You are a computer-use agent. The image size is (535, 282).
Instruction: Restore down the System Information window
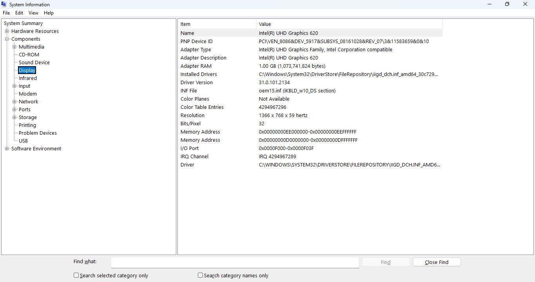[507, 4]
